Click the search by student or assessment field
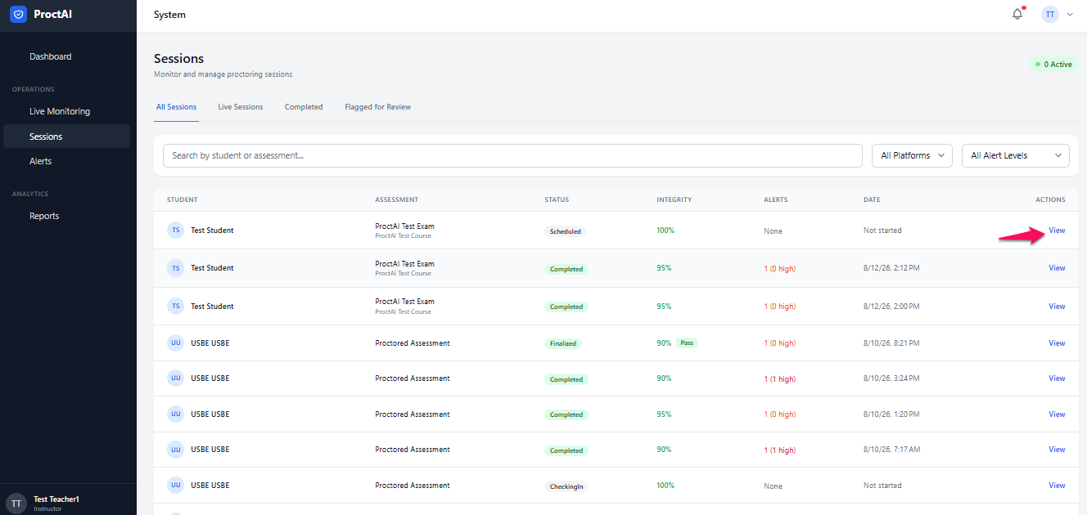 tap(512, 155)
